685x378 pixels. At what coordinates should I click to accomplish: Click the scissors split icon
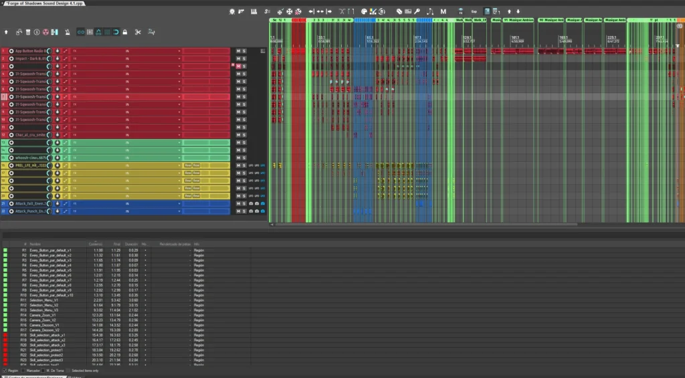coord(138,31)
